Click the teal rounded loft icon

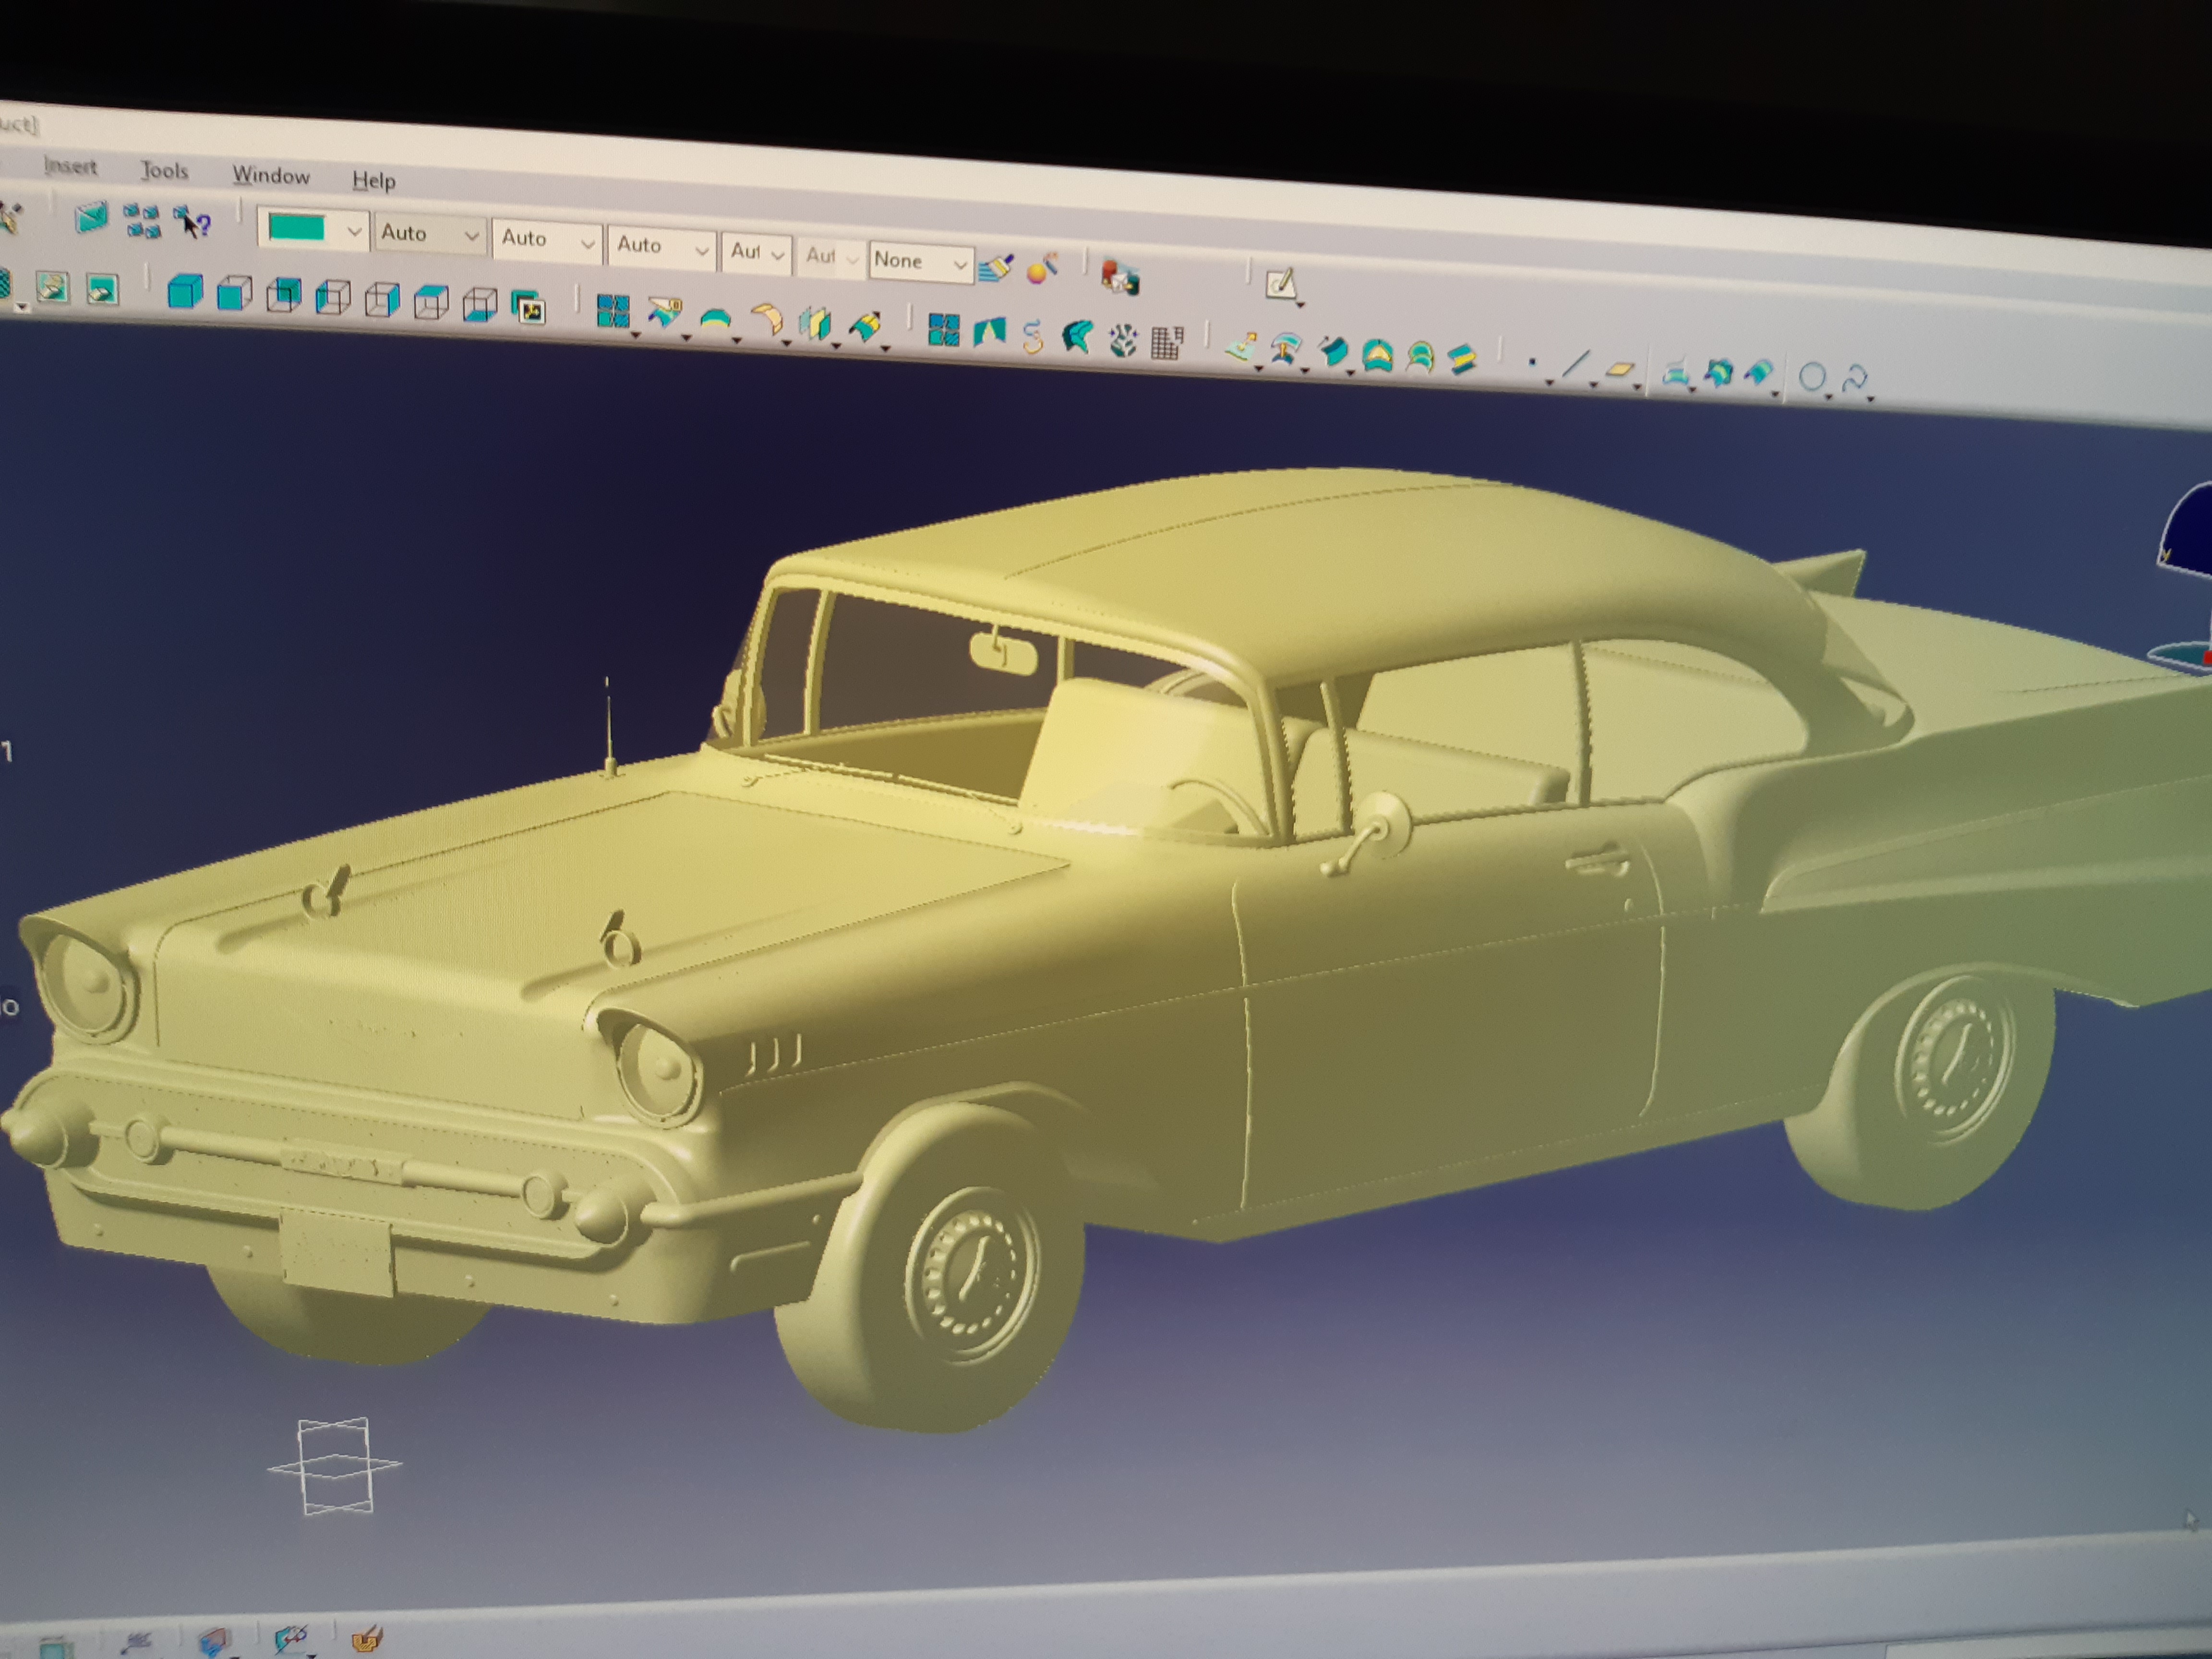click(x=1420, y=356)
